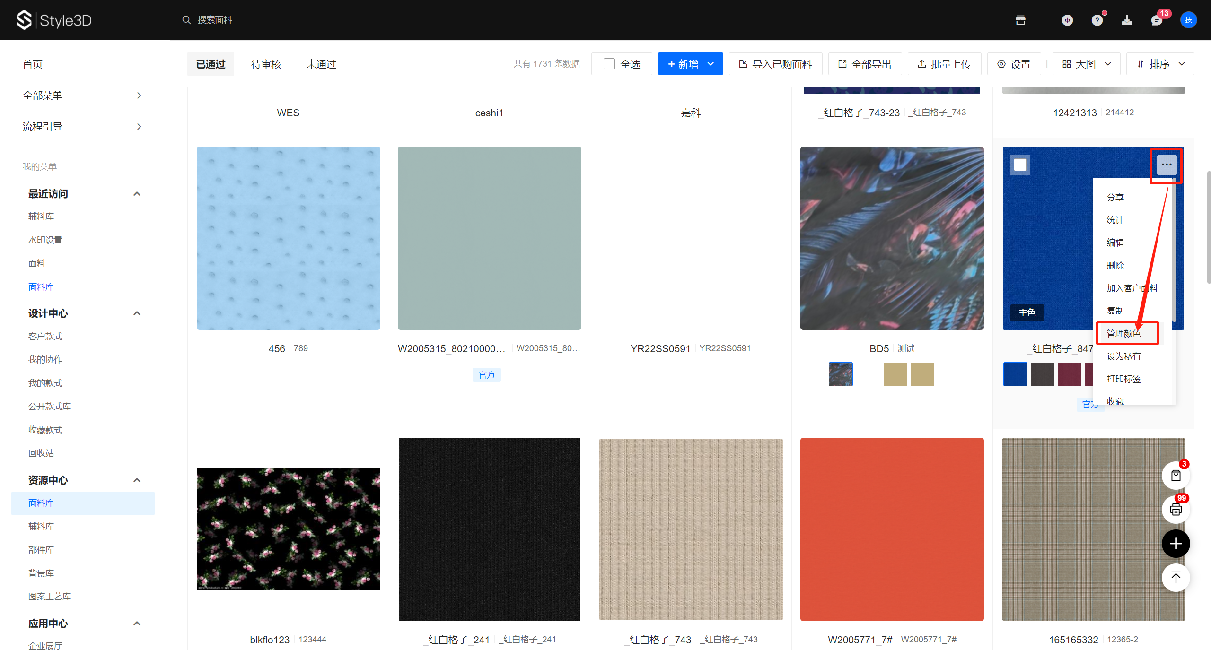Viewport: 1211px width, 650px height.
Task: Click the store icon in top bar
Action: coord(1020,20)
